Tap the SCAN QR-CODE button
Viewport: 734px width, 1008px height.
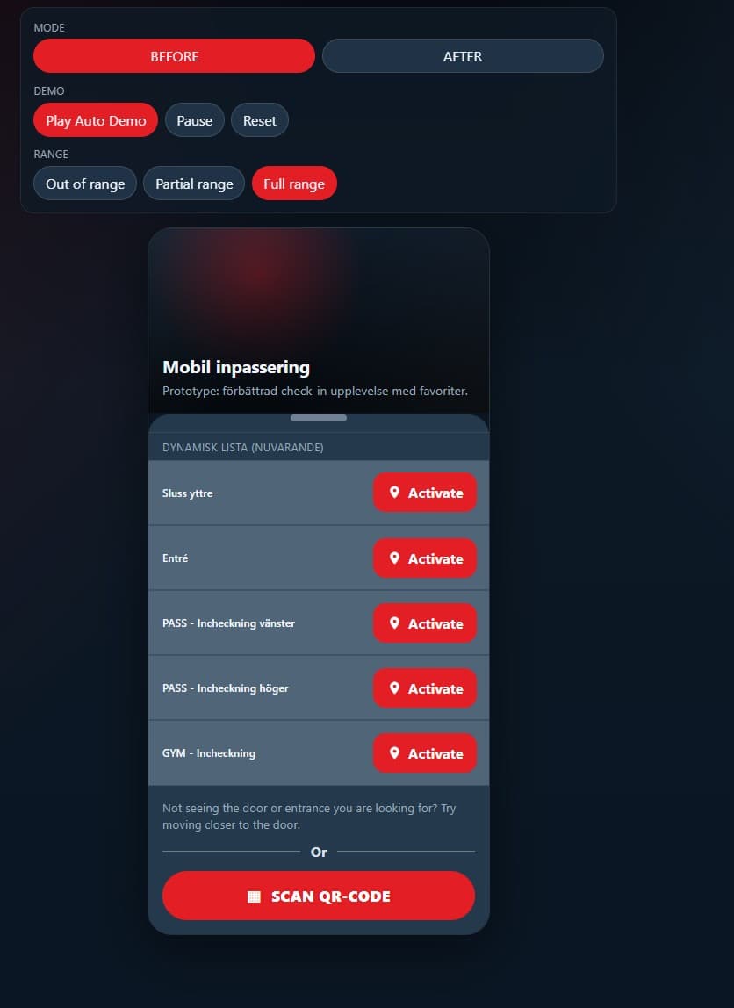click(x=319, y=896)
